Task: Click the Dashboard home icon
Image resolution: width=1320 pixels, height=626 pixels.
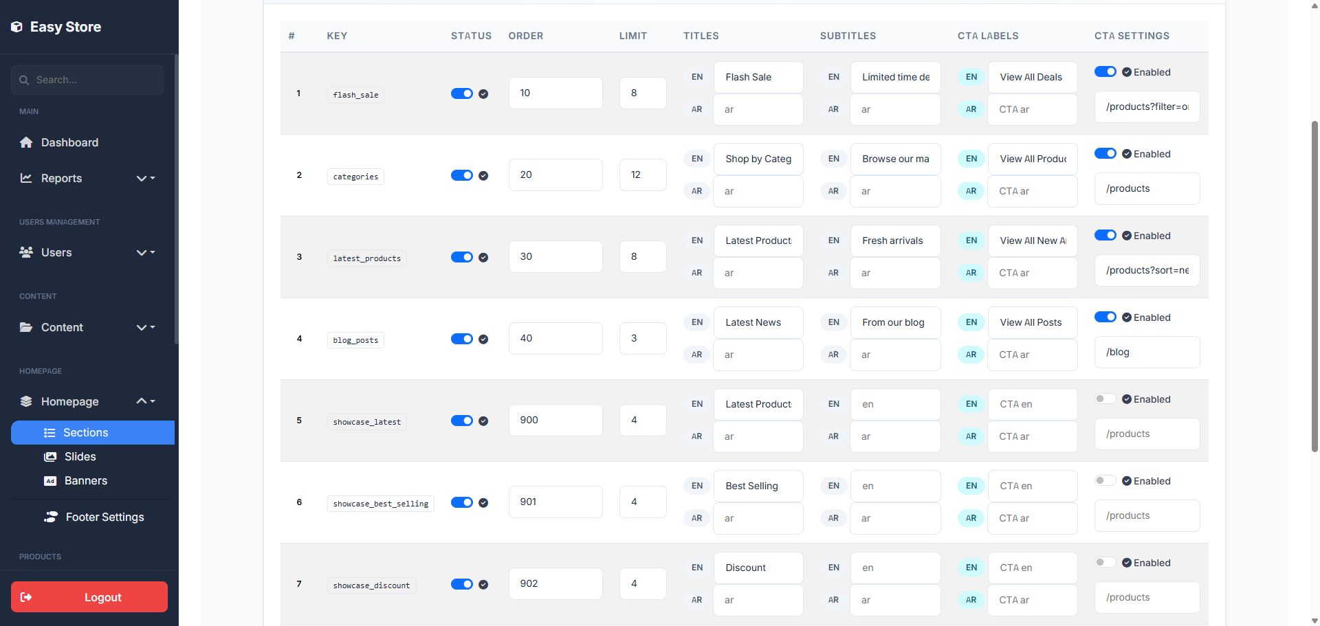Action: tap(26, 142)
